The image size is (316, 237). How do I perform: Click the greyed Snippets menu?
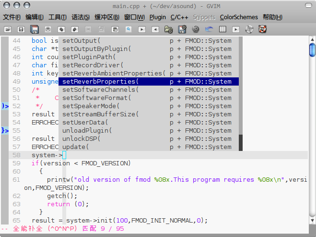[x=204, y=17]
